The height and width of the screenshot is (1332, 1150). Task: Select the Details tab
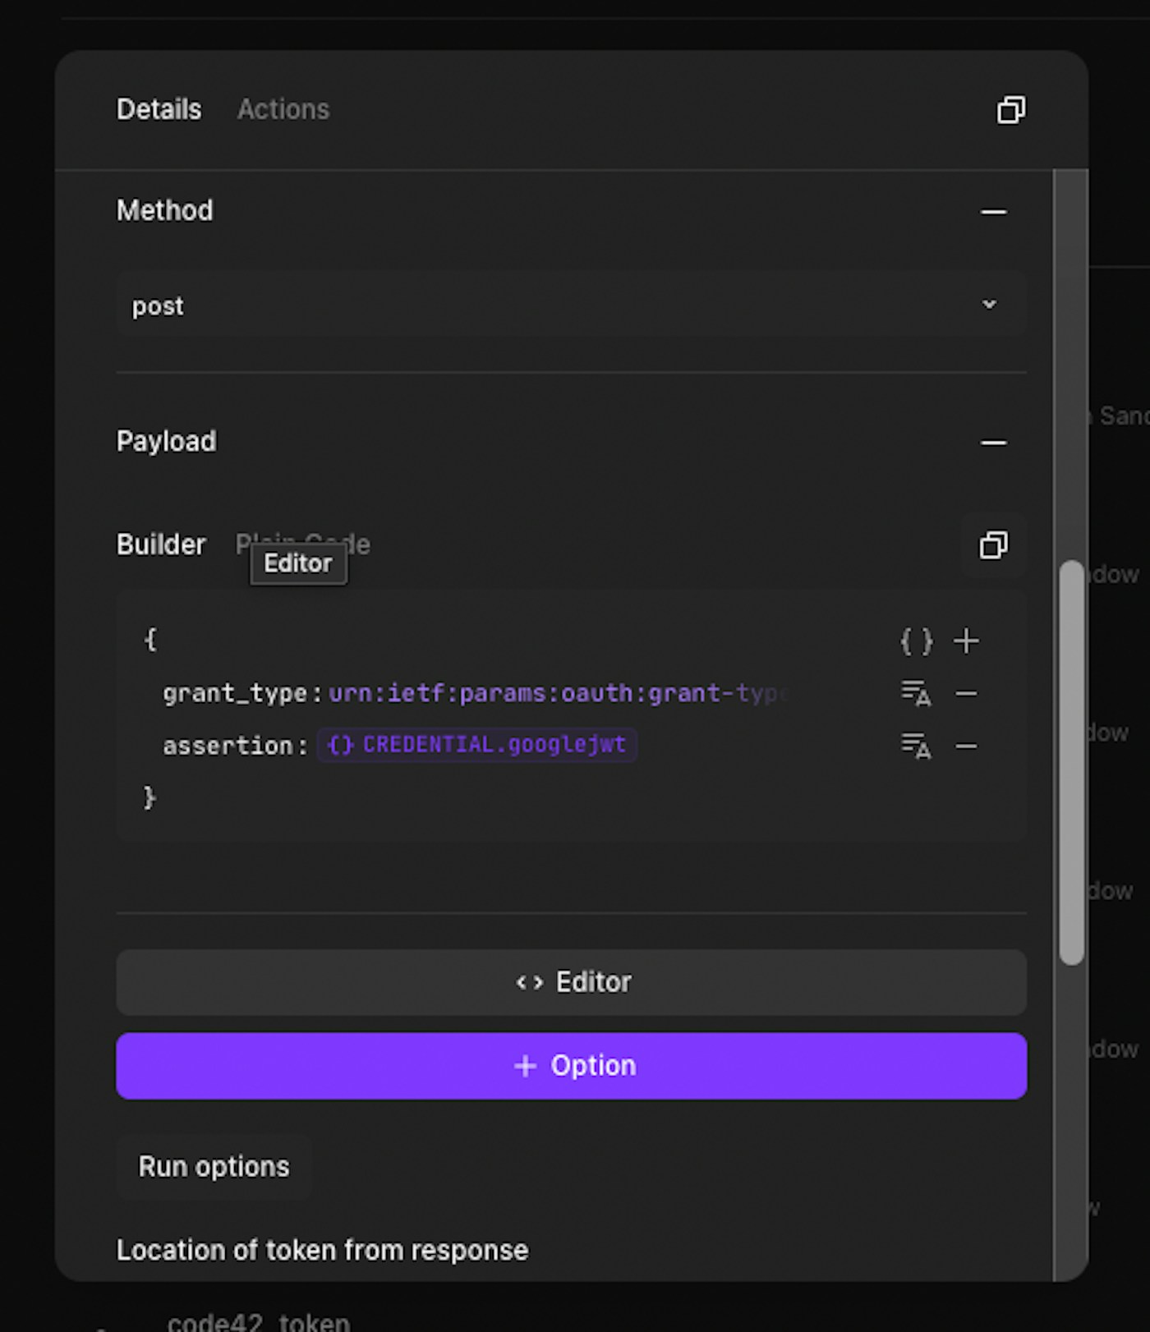click(159, 110)
